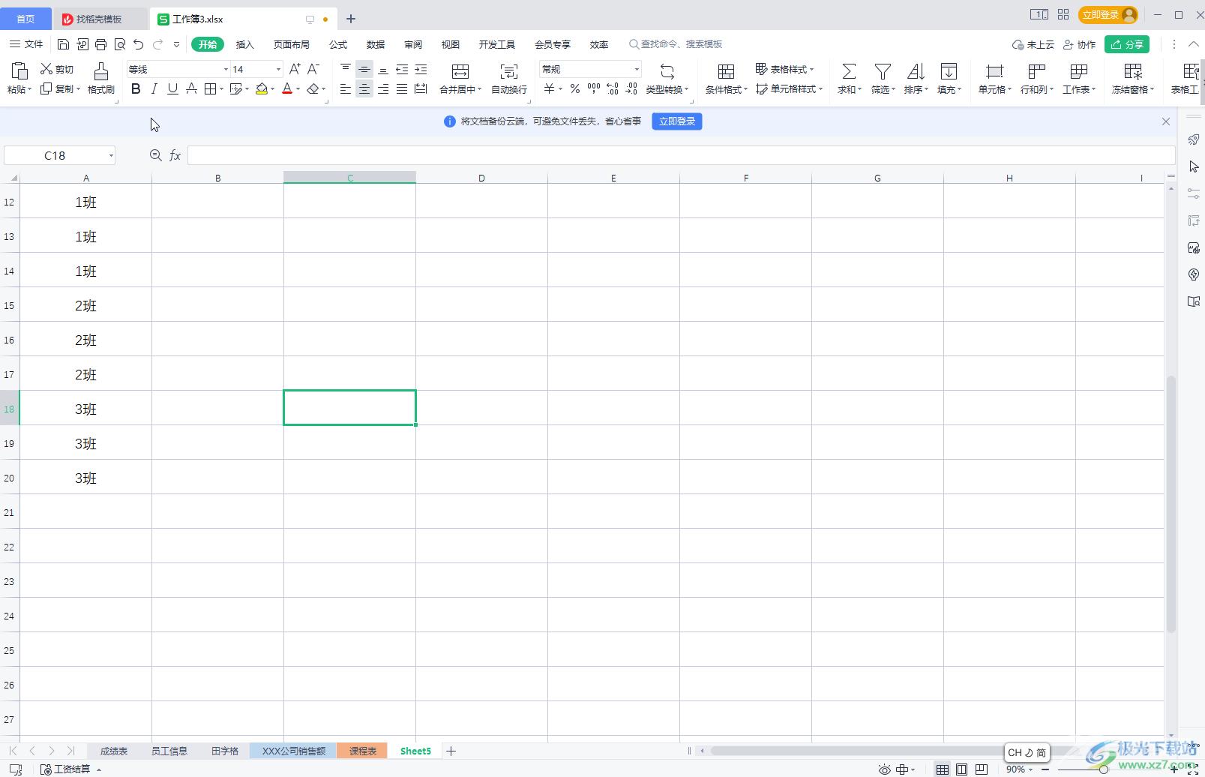This screenshot has height=777, width=1205.
Task: Open the Page Layout (页面布局) ribbon tab
Action: click(x=292, y=44)
